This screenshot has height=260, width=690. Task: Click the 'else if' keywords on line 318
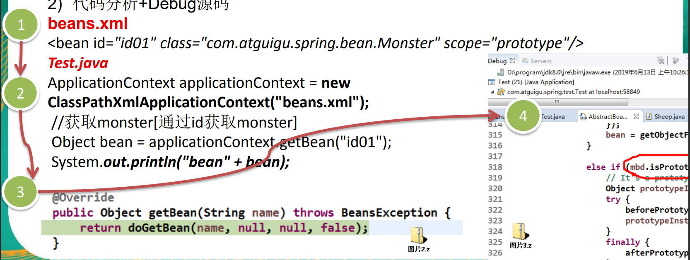pos(603,167)
